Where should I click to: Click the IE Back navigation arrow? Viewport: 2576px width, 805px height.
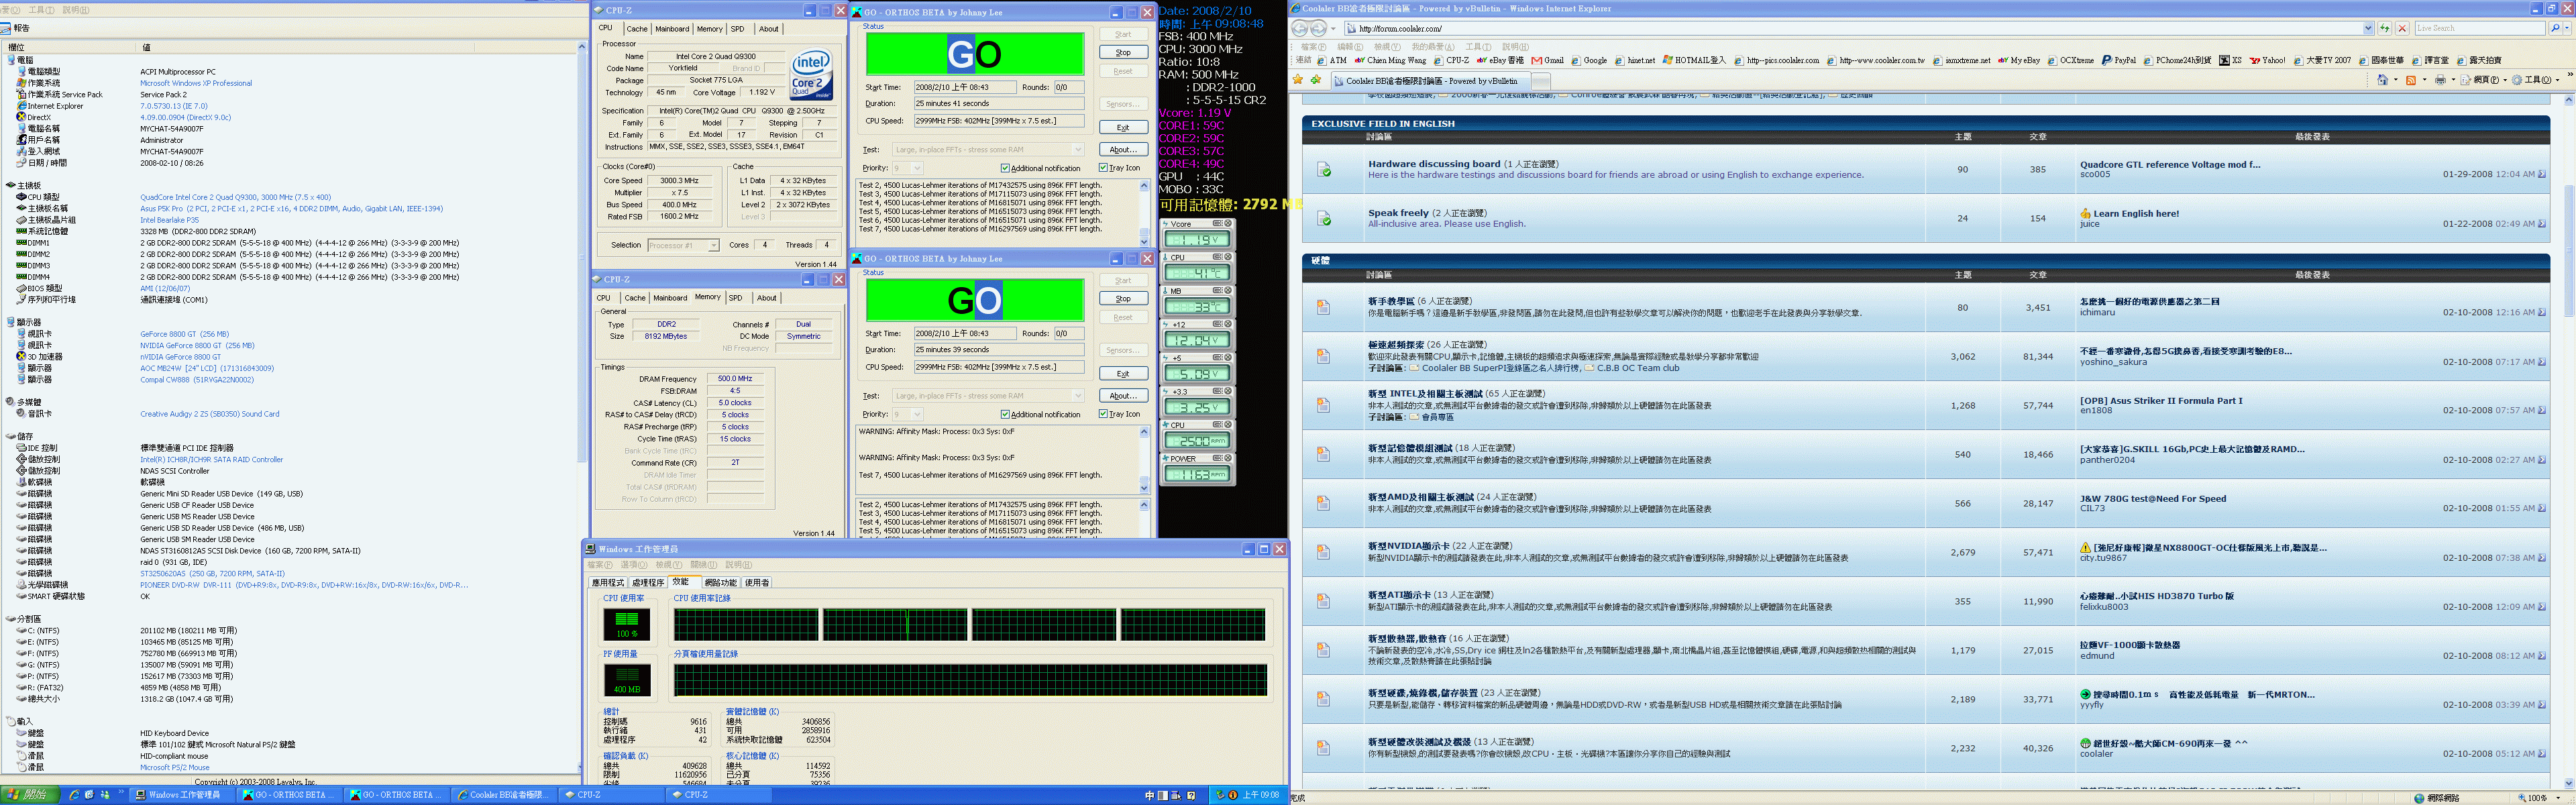point(1299,28)
